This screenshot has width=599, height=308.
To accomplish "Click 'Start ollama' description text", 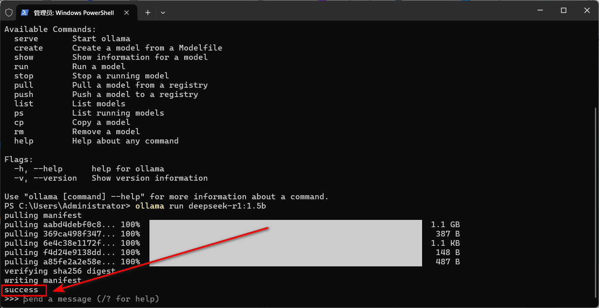I will tap(101, 39).
